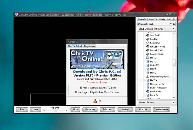
Task: Toggle the Mute button
Action: tap(75, 110)
